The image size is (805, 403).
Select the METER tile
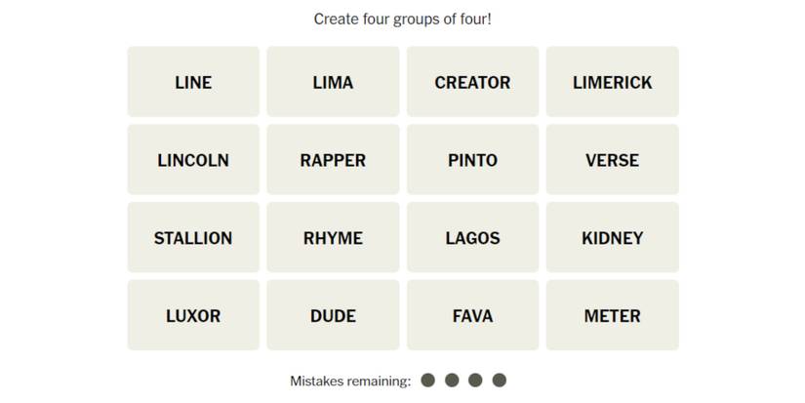click(612, 316)
